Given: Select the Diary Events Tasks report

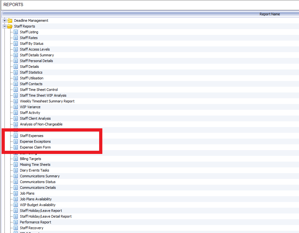Looking at the screenshot, I should click(35, 170).
